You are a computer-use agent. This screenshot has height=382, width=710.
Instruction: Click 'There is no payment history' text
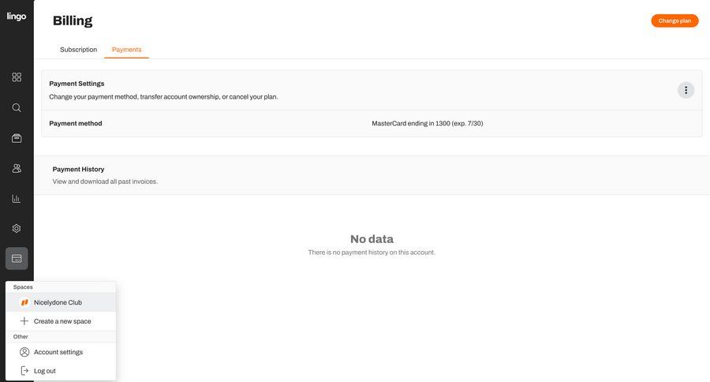(x=372, y=253)
